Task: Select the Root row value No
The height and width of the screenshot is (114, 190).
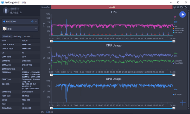Action: click(x=23, y=104)
